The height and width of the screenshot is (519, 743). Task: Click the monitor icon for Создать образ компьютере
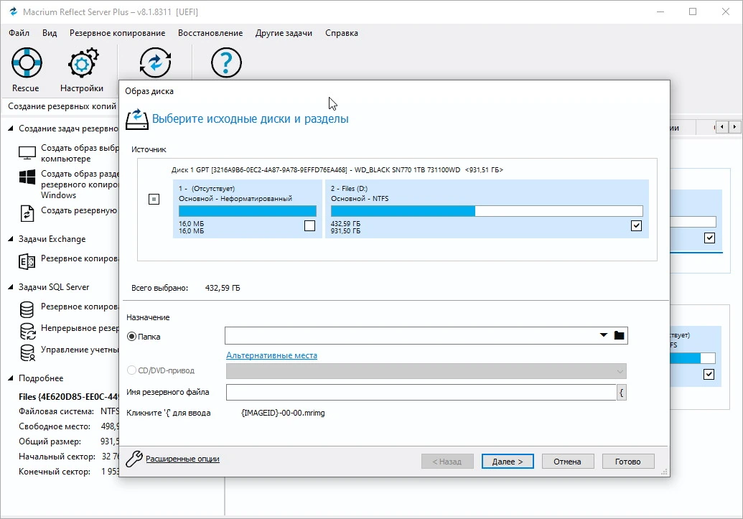click(27, 153)
